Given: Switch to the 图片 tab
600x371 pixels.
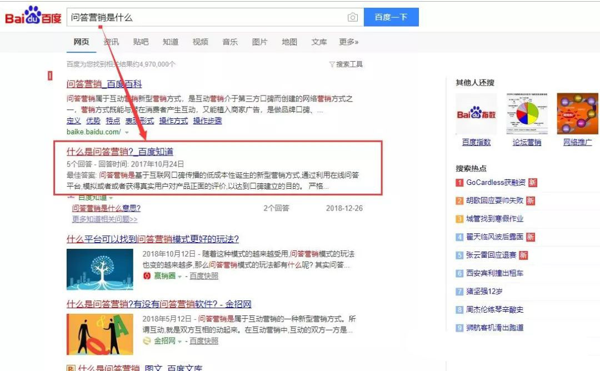Looking at the screenshot, I should [x=259, y=42].
